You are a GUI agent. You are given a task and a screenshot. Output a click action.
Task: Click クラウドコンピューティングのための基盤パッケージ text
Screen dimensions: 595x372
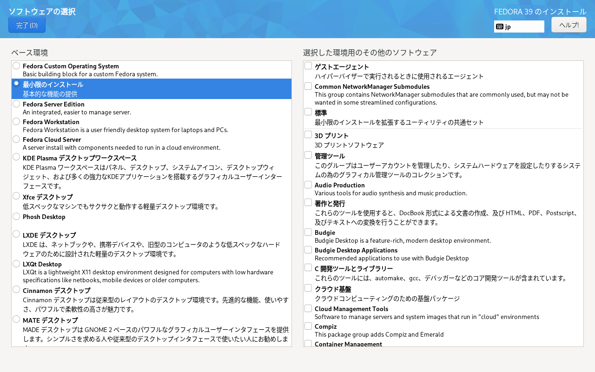click(x=387, y=299)
